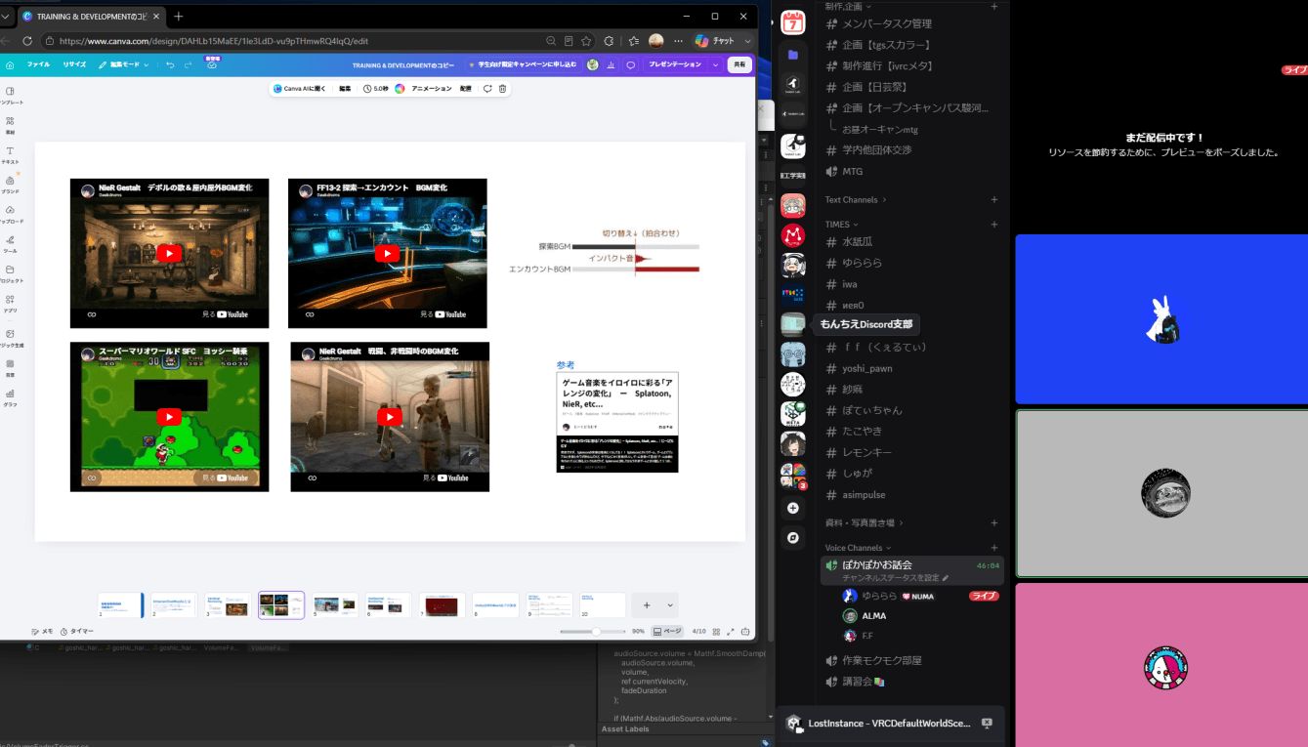Click 学生向け限定キャンペーンに申し込む button
Image resolution: width=1308 pixels, height=747 pixels.
click(x=522, y=64)
